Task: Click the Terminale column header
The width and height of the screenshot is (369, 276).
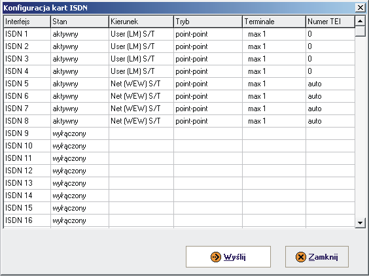Action: [x=274, y=22]
